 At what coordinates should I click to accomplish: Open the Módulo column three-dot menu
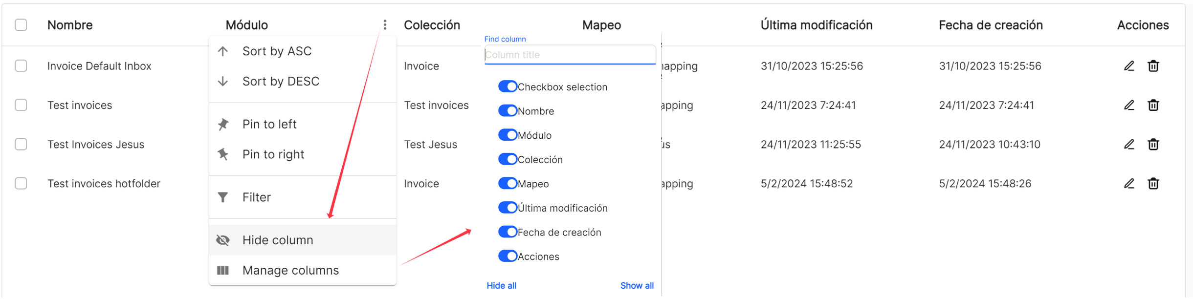[385, 25]
